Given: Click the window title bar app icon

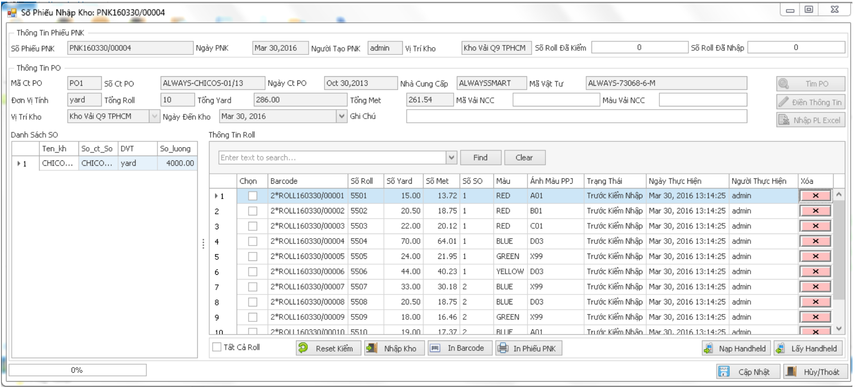Looking at the screenshot, I should [12, 12].
